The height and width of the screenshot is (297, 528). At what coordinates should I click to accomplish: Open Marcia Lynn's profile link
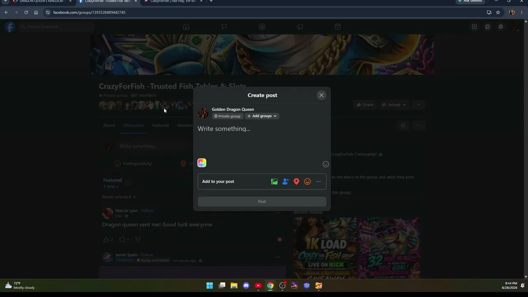click(x=127, y=211)
